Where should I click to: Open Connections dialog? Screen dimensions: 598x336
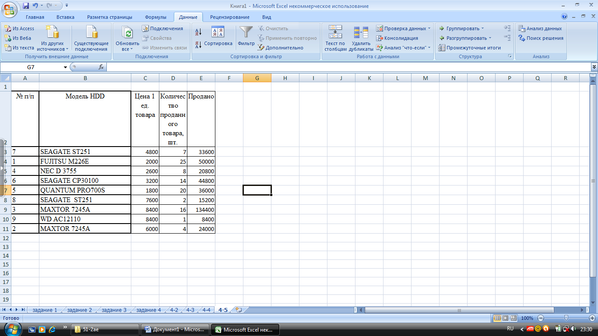[x=162, y=28]
